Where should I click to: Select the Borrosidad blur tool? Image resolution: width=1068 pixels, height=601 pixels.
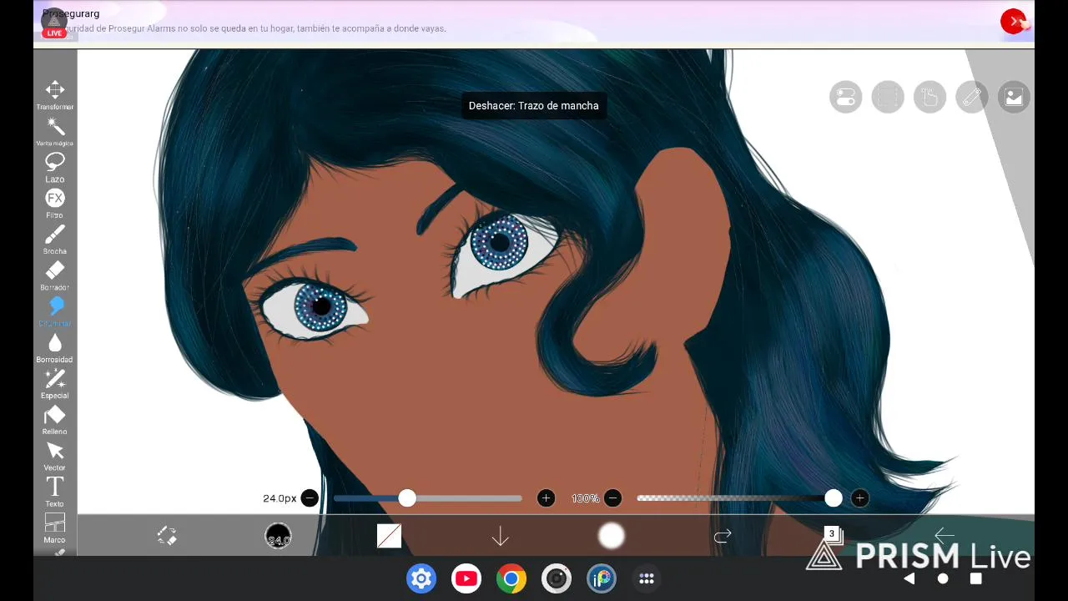(55, 348)
